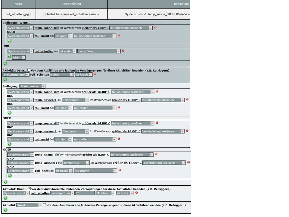Viewport: 289px width, 217px height.
Task: Click größer als 18.00° C link for temp_sonne_diff
Action: [96, 92]
